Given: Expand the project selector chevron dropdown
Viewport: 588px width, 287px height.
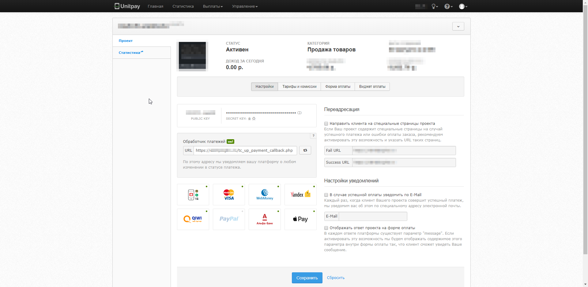Looking at the screenshot, I should click(458, 26).
